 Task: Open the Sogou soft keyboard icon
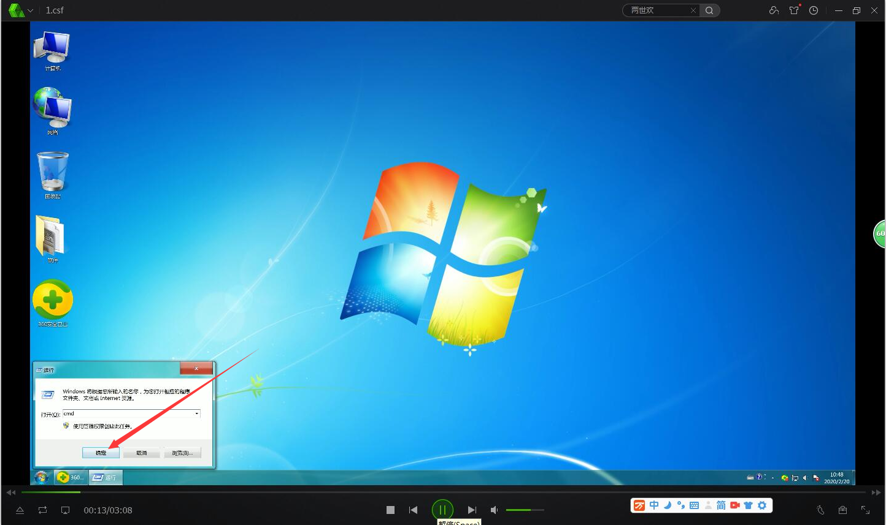694,505
